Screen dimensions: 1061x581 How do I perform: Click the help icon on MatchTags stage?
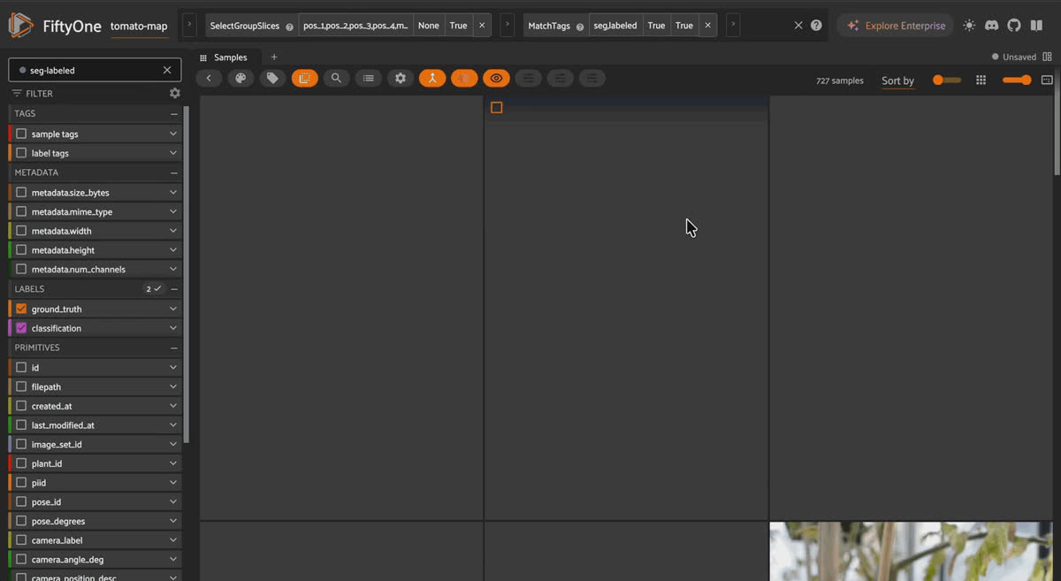[580, 27]
